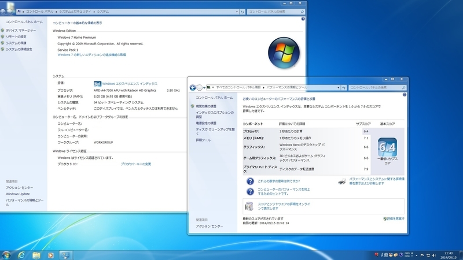The width and height of the screenshot is (463, 260).
Task: Click the 6.4 base score badge
Action: pos(387,147)
